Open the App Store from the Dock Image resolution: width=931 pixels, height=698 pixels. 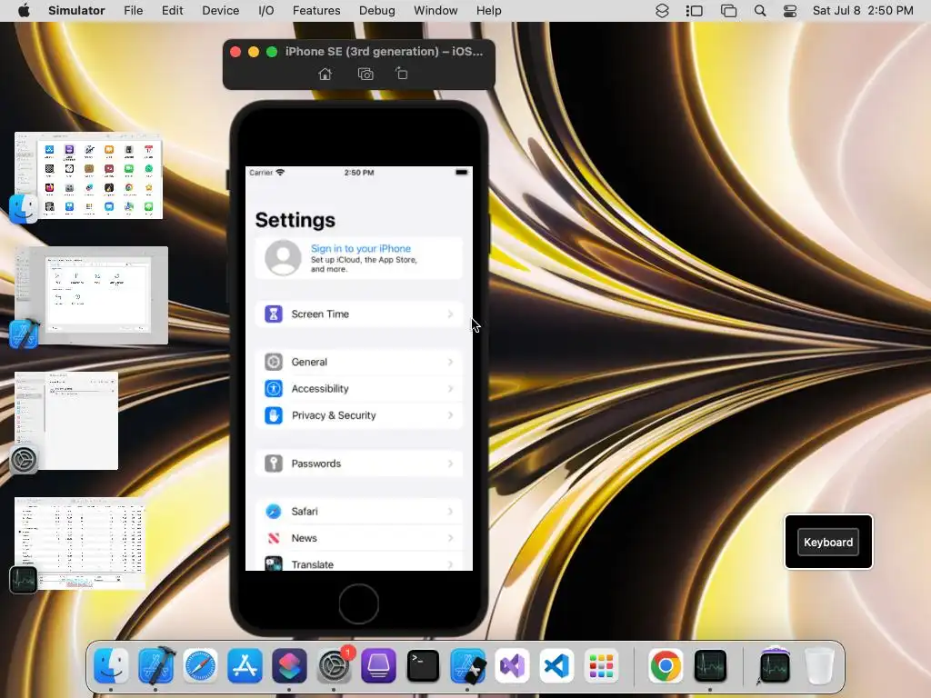coord(245,665)
